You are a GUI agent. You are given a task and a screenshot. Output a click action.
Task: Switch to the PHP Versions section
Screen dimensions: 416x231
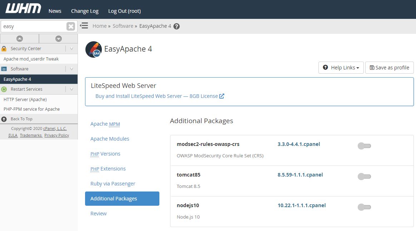click(x=105, y=154)
